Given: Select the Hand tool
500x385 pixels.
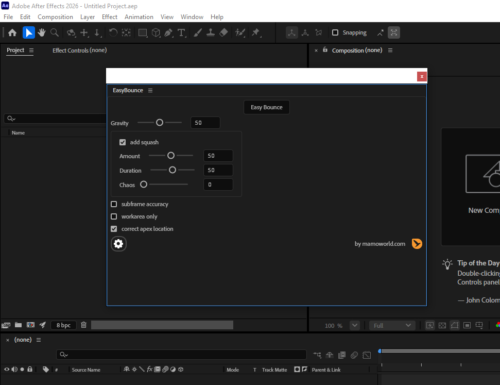Looking at the screenshot, I should [x=42, y=32].
